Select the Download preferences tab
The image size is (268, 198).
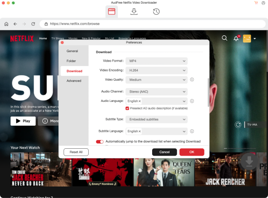coord(74,71)
